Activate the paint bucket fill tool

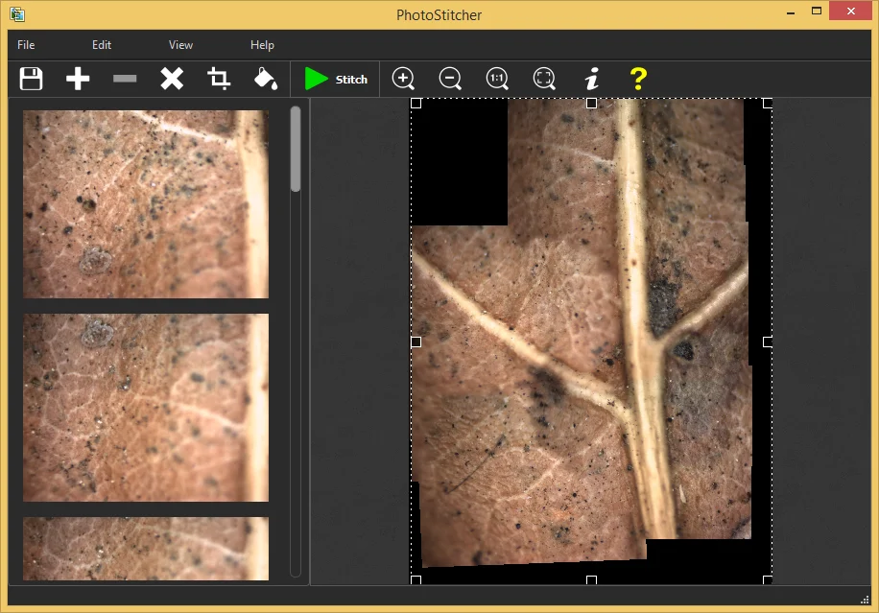tap(266, 79)
